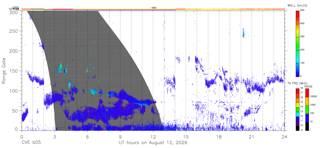Click the yellow 14–15 MHz TX FRQ swatch
This screenshot has width=320, height=148.
tap(298, 105)
